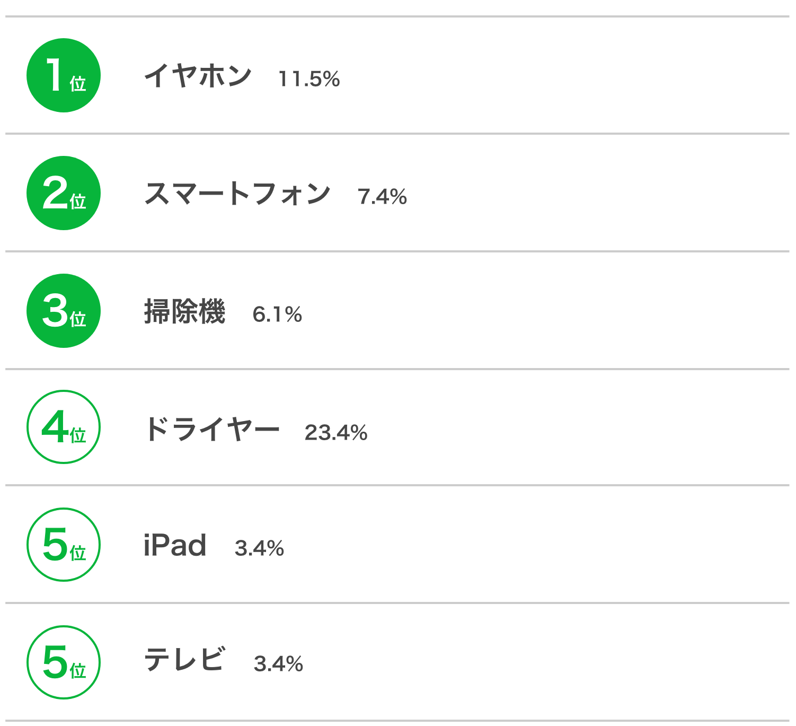Click the 23.4% percentage value
This screenshot has width=796, height=726.
(x=336, y=433)
